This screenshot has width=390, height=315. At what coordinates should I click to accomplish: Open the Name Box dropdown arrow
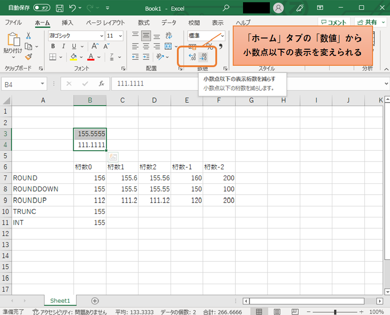pyautogui.click(x=42, y=84)
